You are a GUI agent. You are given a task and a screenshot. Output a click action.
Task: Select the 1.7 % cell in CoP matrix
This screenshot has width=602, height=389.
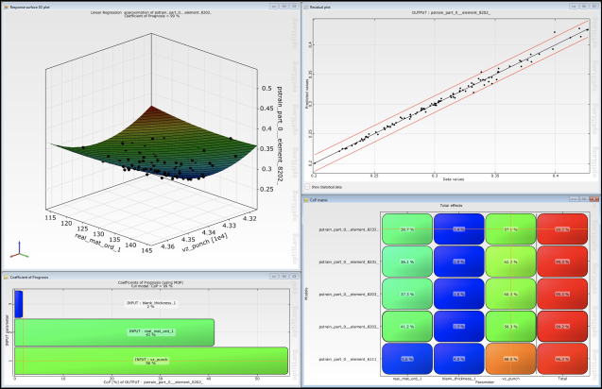click(458, 327)
